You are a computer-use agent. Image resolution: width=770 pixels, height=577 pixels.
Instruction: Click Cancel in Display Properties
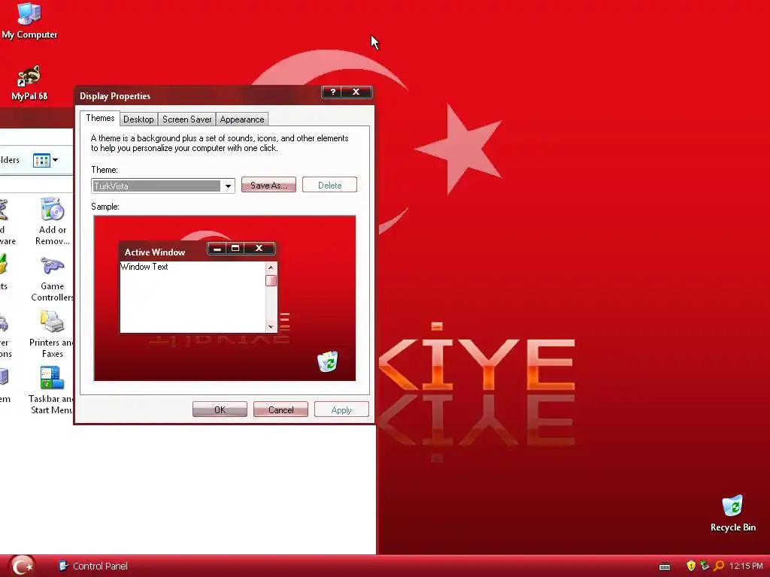coord(281,409)
